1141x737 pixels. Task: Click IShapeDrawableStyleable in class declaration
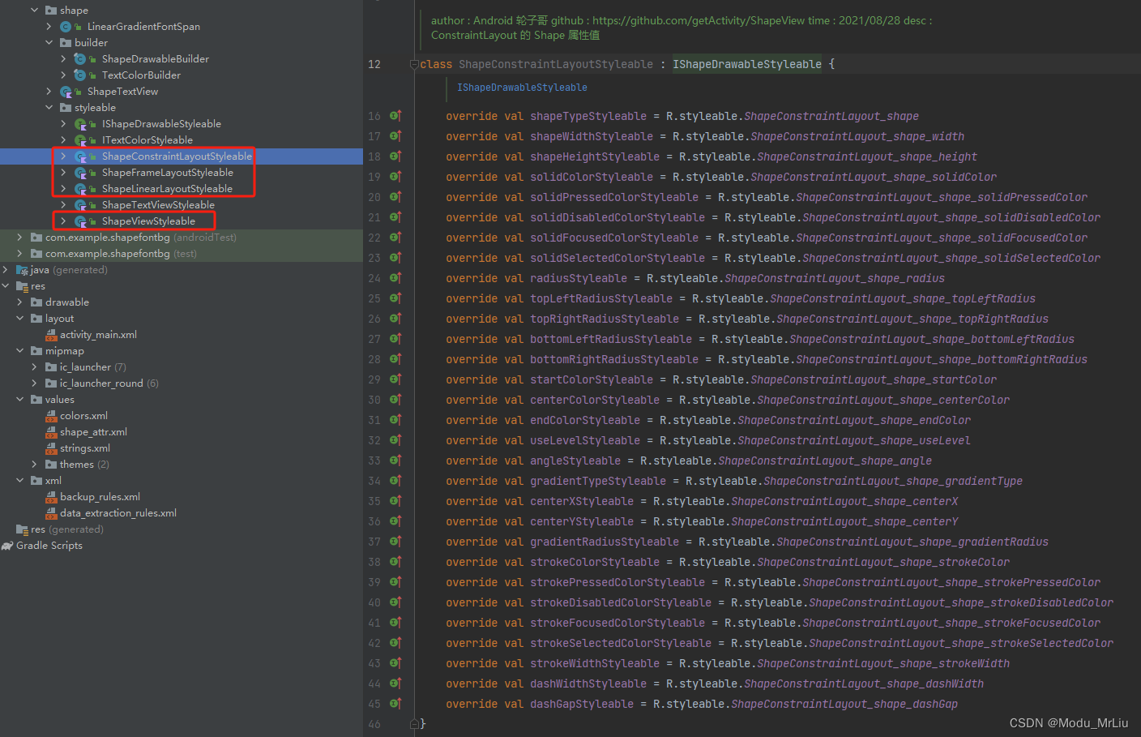coord(747,64)
